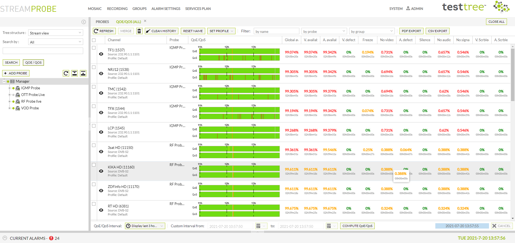Open the SET PROFILE dropdown
This screenshot has width=515, height=243.
[221, 31]
